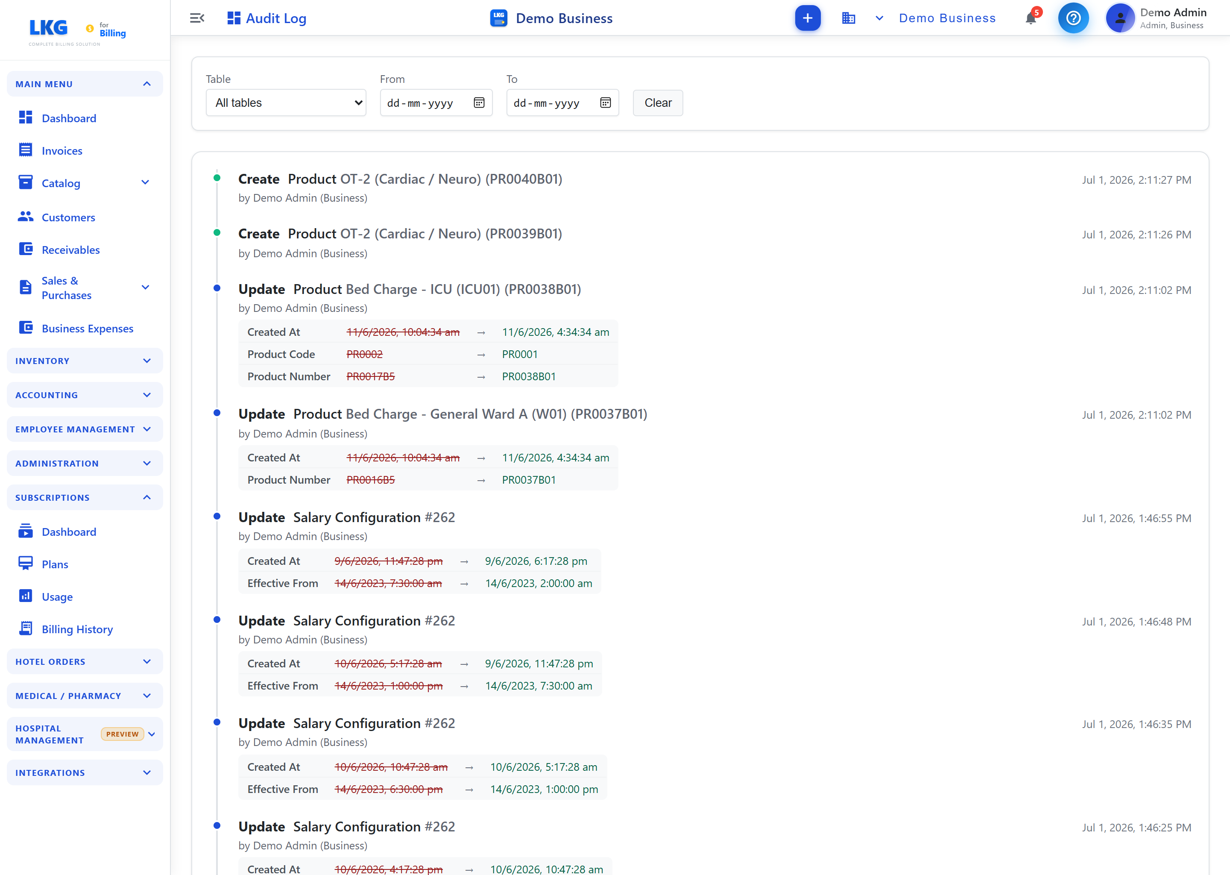
Task: Click the Billing History receipt icon
Action: pos(25,628)
